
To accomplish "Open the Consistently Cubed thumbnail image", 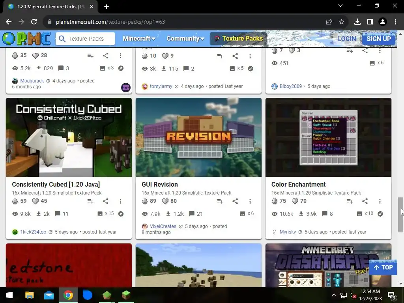I will [69, 137].
